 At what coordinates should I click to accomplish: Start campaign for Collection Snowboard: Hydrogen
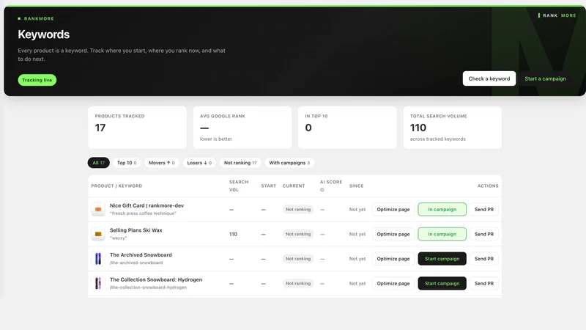(442, 283)
